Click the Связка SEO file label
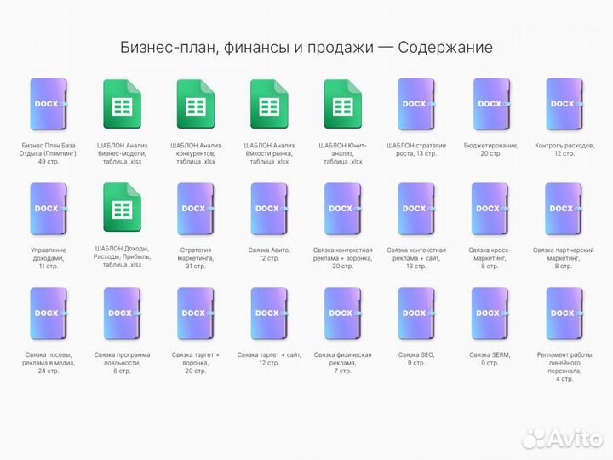The image size is (613, 460). click(x=415, y=359)
